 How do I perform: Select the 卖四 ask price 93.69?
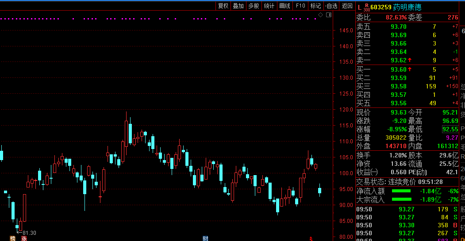pos(399,35)
